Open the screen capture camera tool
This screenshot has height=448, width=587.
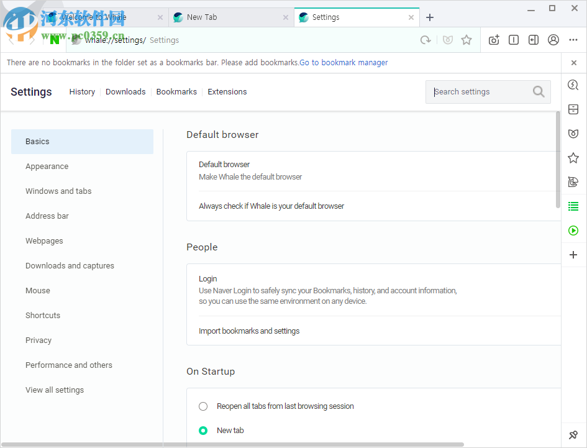pyautogui.click(x=494, y=40)
